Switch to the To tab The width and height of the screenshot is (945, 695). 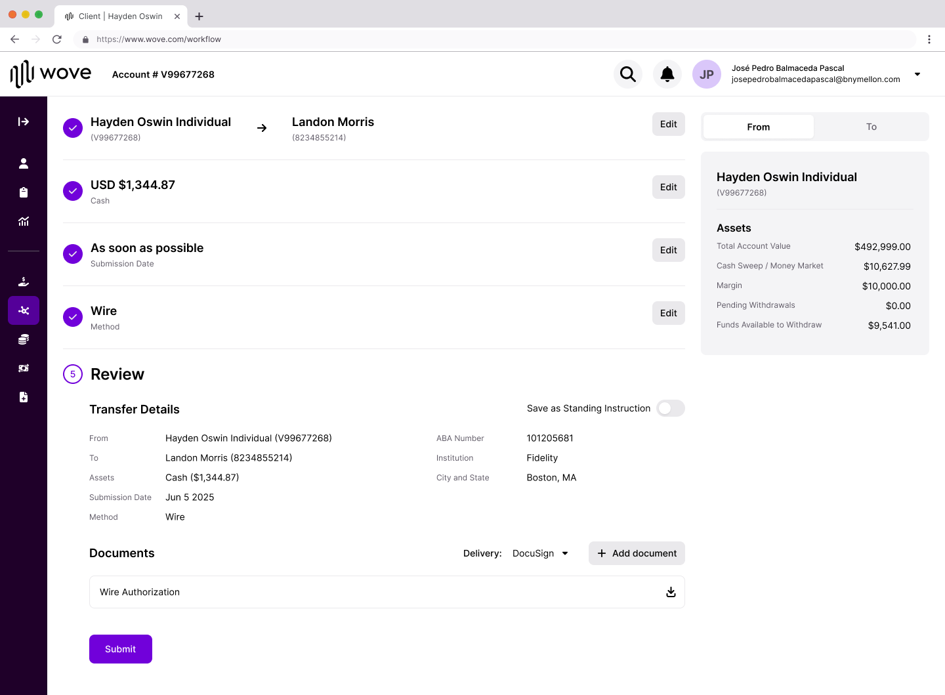coord(871,127)
